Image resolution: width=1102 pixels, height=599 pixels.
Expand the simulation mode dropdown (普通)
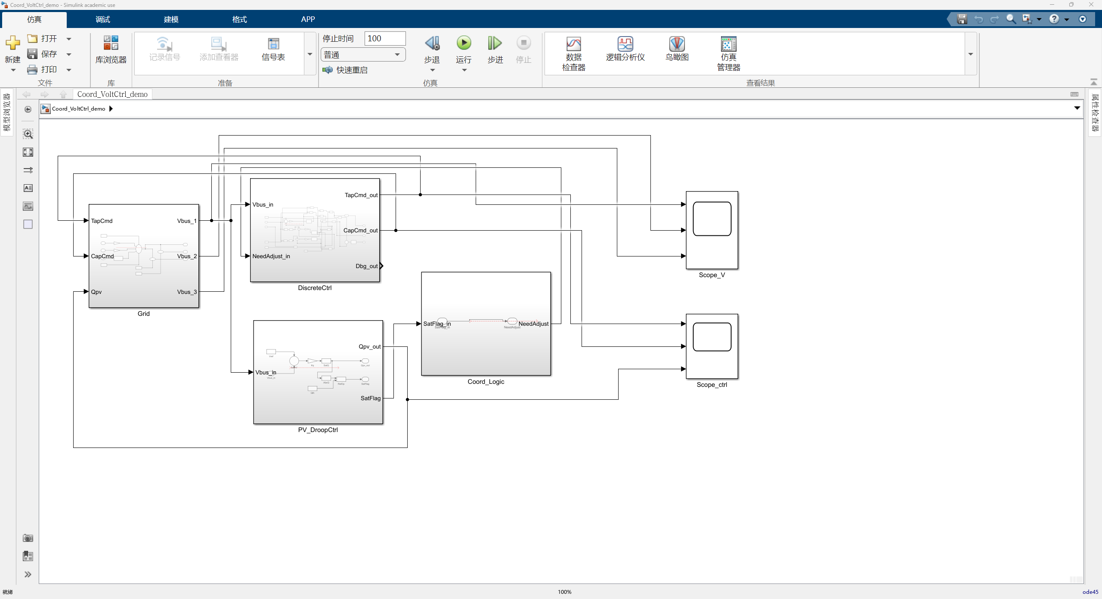pos(397,55)
